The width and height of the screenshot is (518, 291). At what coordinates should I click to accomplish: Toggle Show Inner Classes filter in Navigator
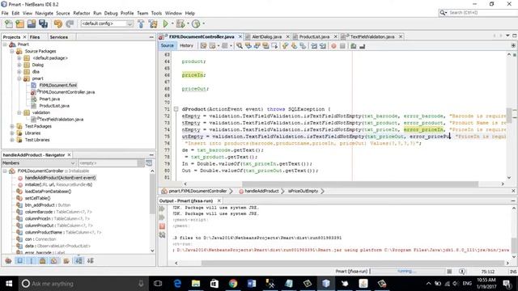coord(54,260)
